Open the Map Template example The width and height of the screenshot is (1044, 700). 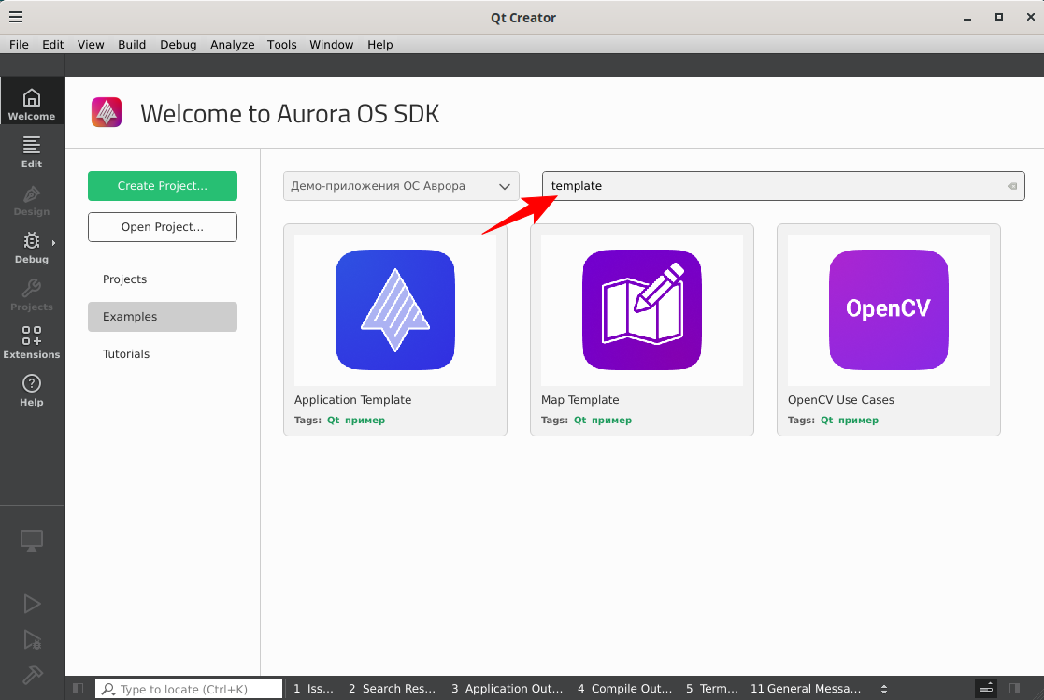642,330
